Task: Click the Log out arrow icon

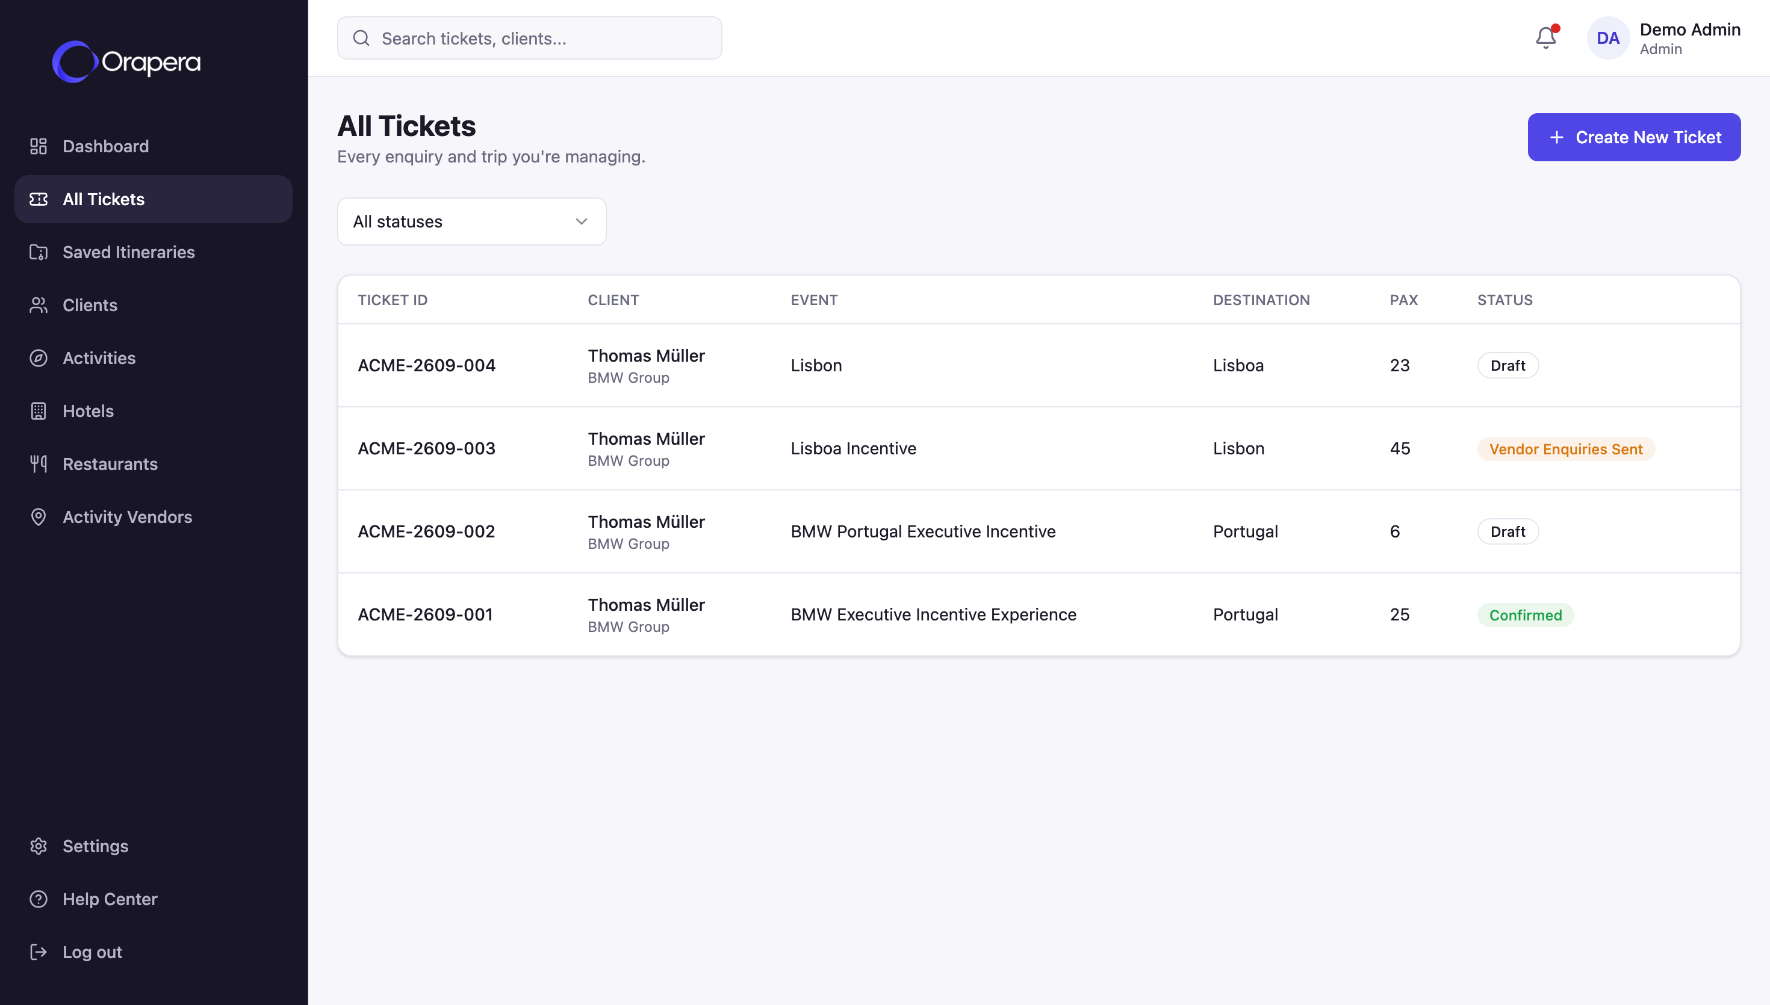Action: 39,952
